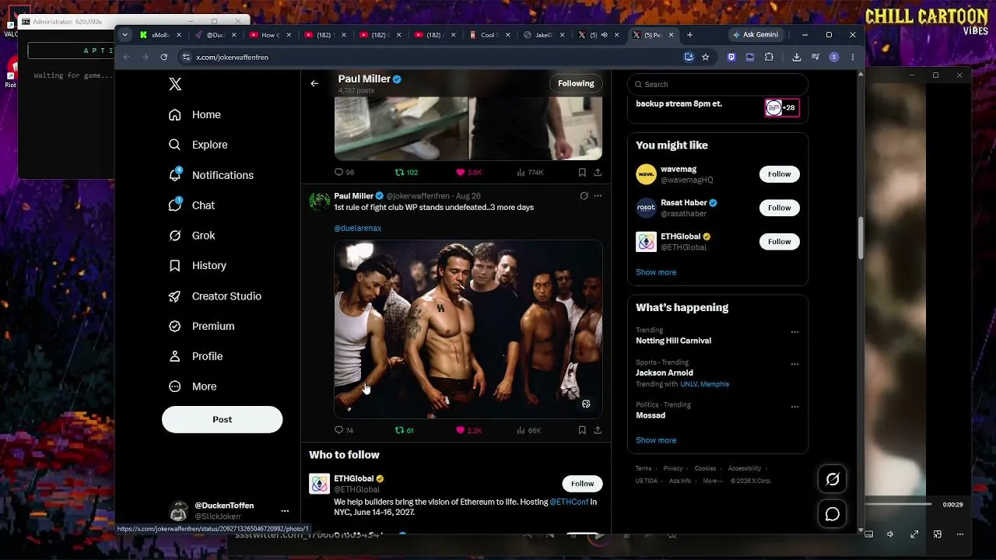Open a new browser tab
The width and height of the screenshot is (996, 560).
click(x=689, y=35)
